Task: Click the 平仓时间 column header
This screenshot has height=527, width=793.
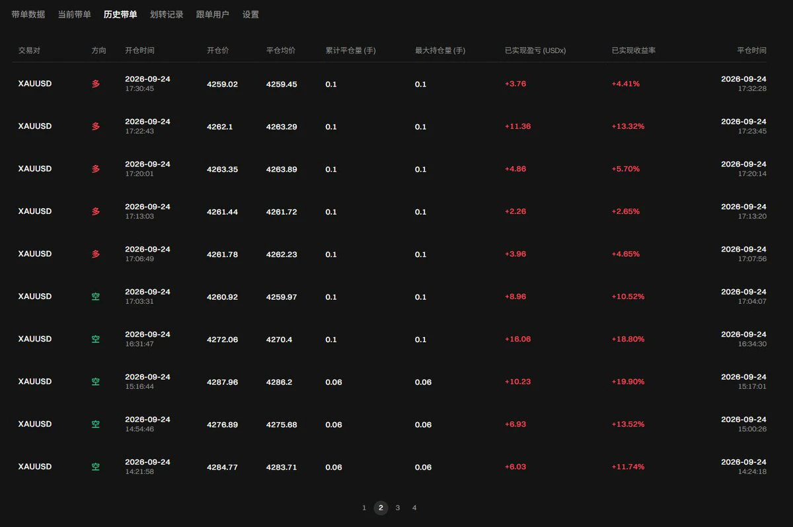Action: pyautogui.click(x=752, y=51)
